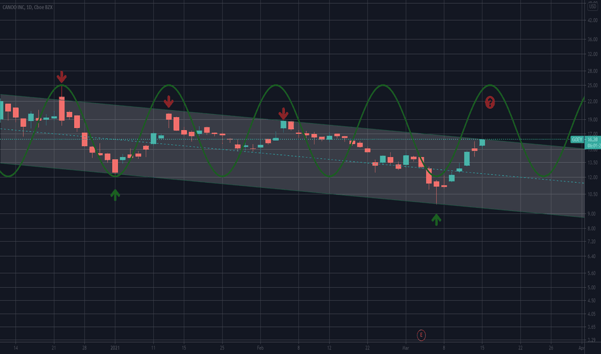Screen dimensions: 601x354
Task: Click the 4.50 price axis label
Action: pyautogui.click(x=593, y=301)
